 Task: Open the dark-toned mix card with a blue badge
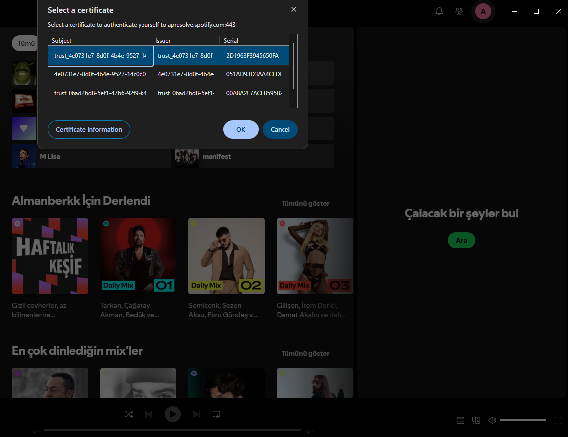click(x=226, y=383)
